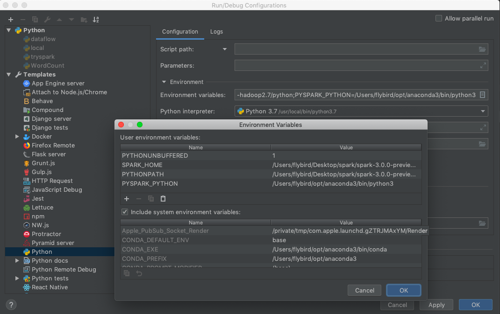Open the Script path type dropdown arrow

225,49
